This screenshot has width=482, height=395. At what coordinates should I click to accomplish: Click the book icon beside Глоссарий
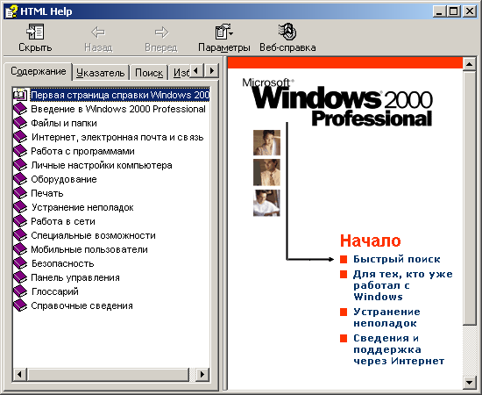click(x=20, y=291)
